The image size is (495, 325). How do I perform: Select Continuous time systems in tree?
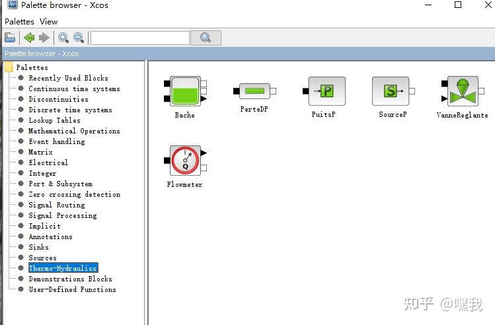(x=74, y=89)
